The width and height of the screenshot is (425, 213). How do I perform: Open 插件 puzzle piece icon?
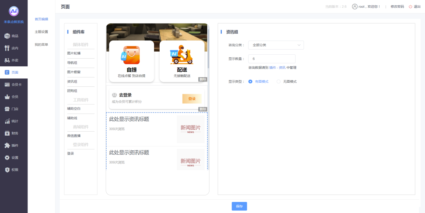coord(7,145)
